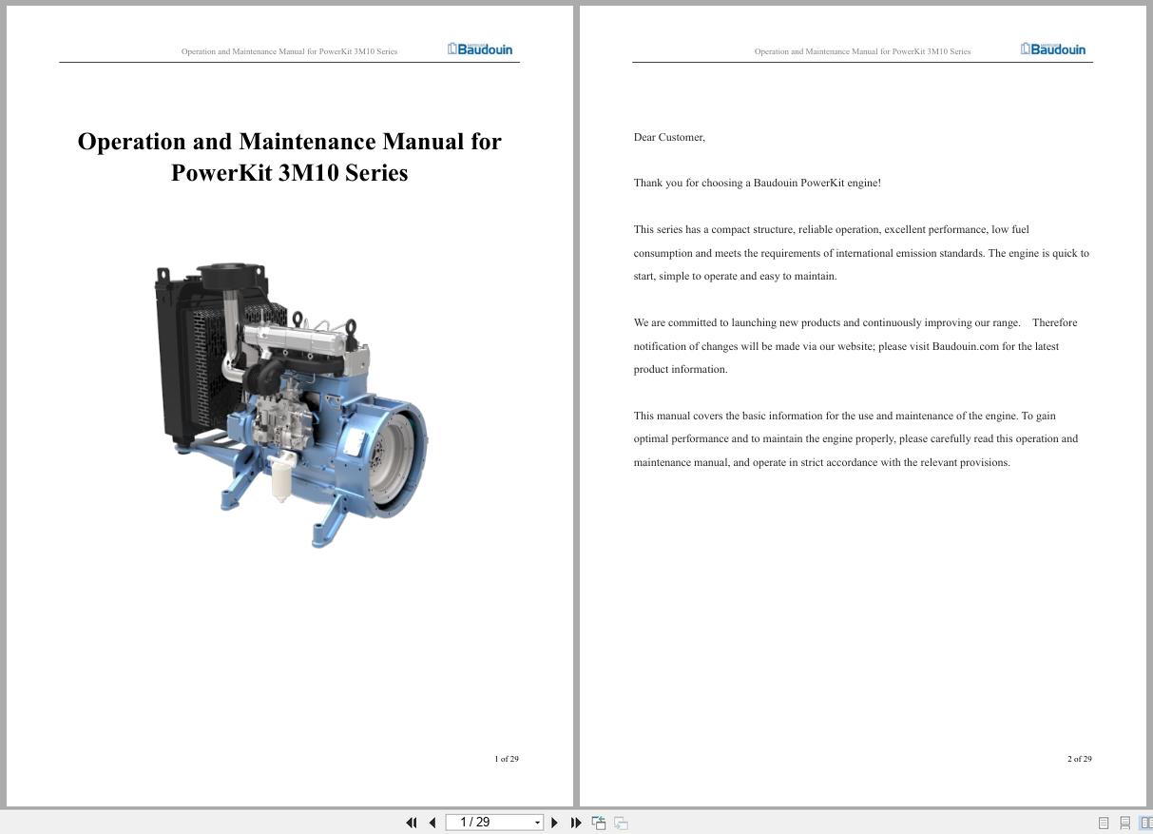Jump to the first page
This screenshot has height=834, width=1153.
pos(412,822)
